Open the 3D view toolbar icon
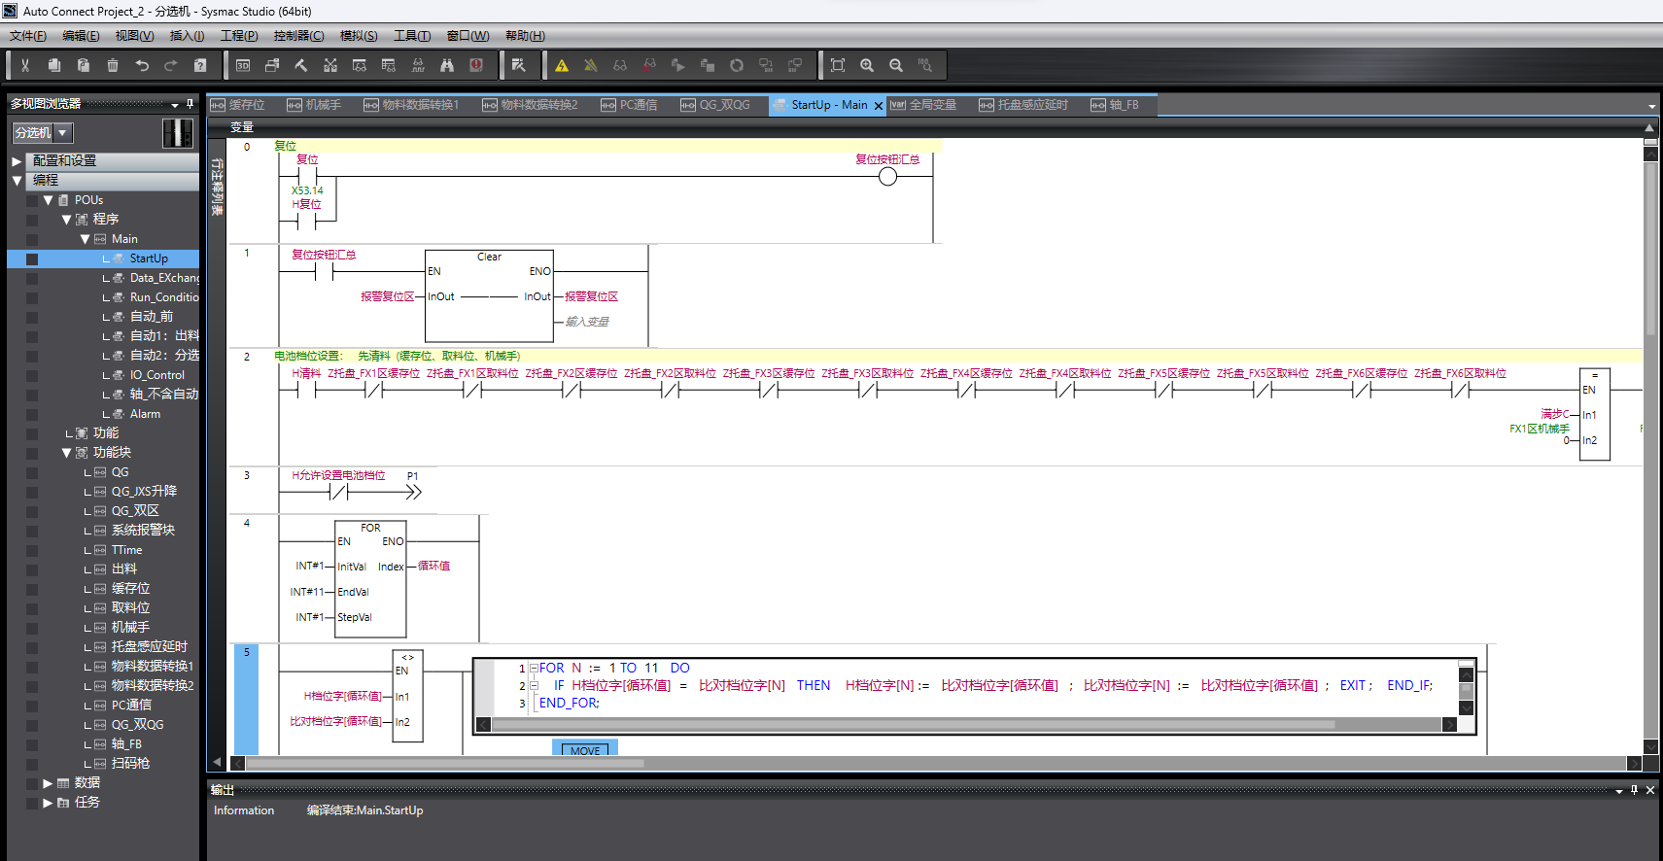The height and width of the screenshot is (861, 1663). (243, 65)
